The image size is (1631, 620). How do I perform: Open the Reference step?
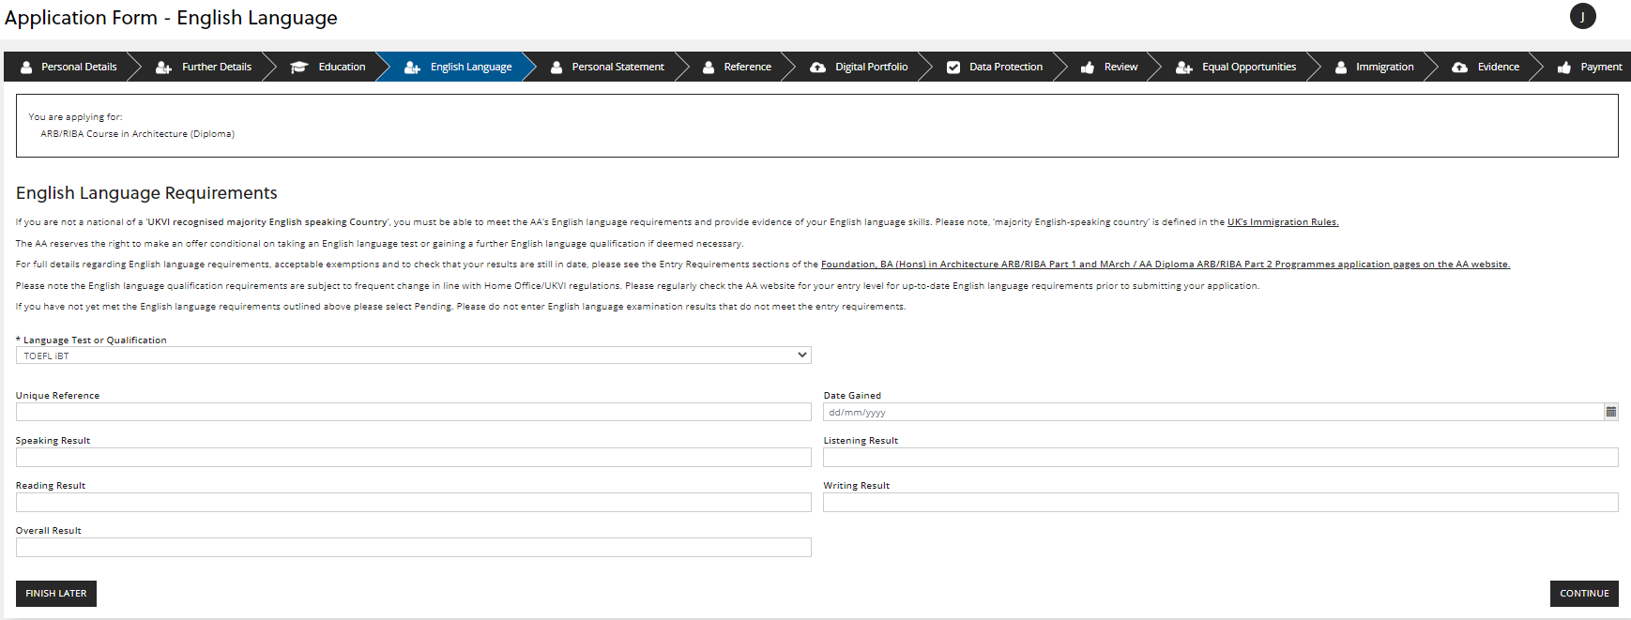click(x=747, y=68)
